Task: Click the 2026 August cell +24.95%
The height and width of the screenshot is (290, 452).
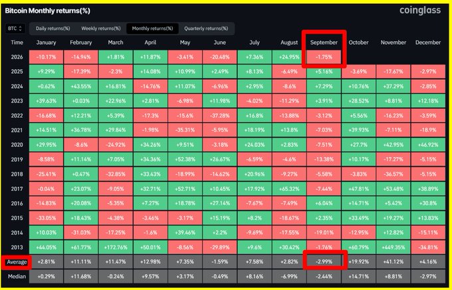Action: (x=289, y=57)
